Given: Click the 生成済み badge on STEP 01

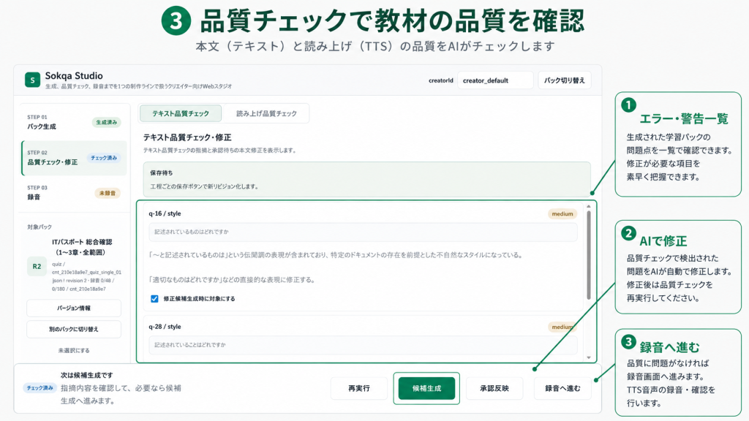Looking at the screenshot, I should pyautogui.click(x=107, y=122).
